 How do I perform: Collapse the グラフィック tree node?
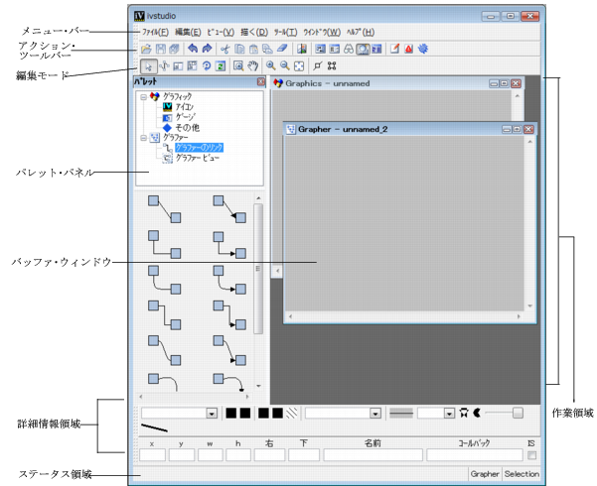(144, 97)
